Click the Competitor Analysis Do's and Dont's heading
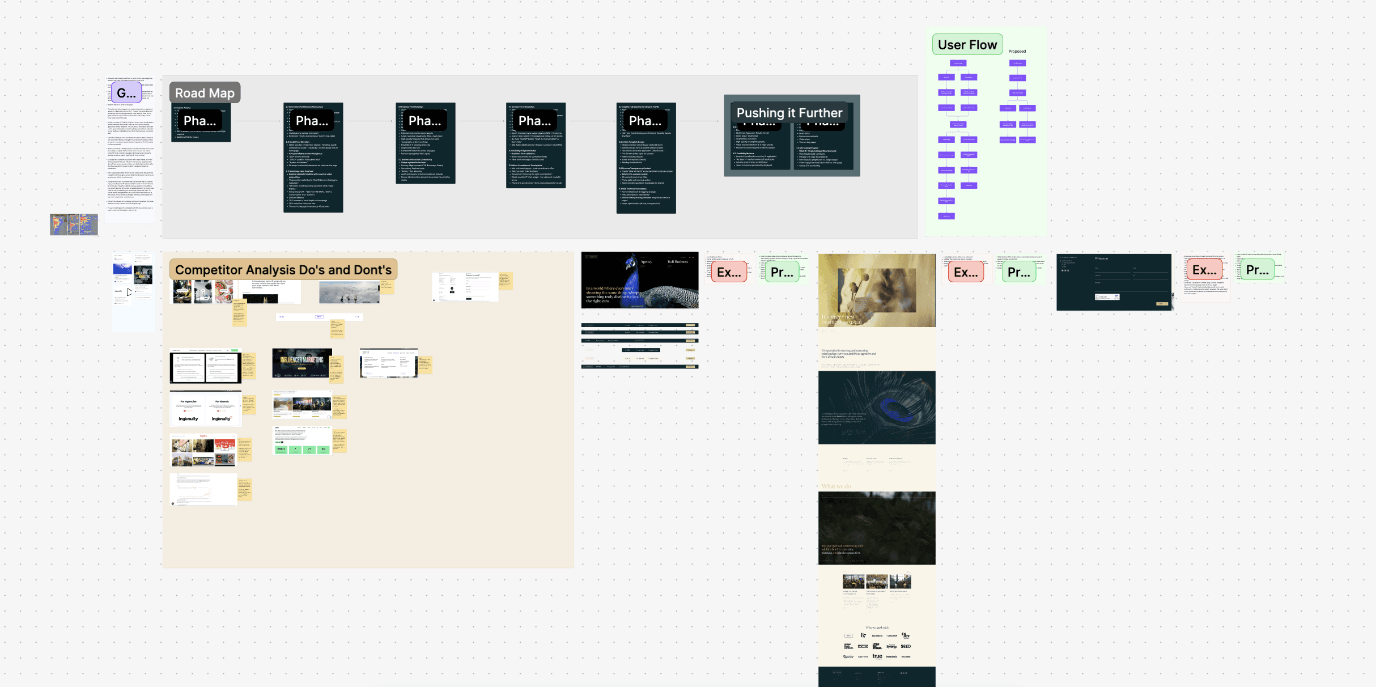The width and height of the screenshot is (1376, 687). 283,270
